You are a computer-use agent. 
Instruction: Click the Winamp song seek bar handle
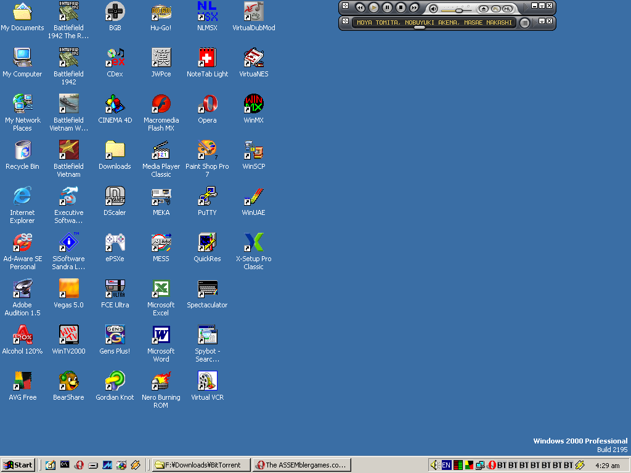coord(419,28)
